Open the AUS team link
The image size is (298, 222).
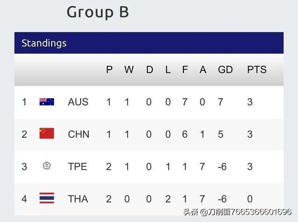tap(78, 102)
